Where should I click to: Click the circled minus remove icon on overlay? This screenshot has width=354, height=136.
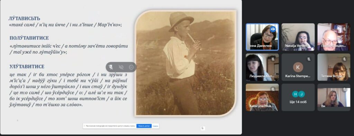(x=131, y=67)
